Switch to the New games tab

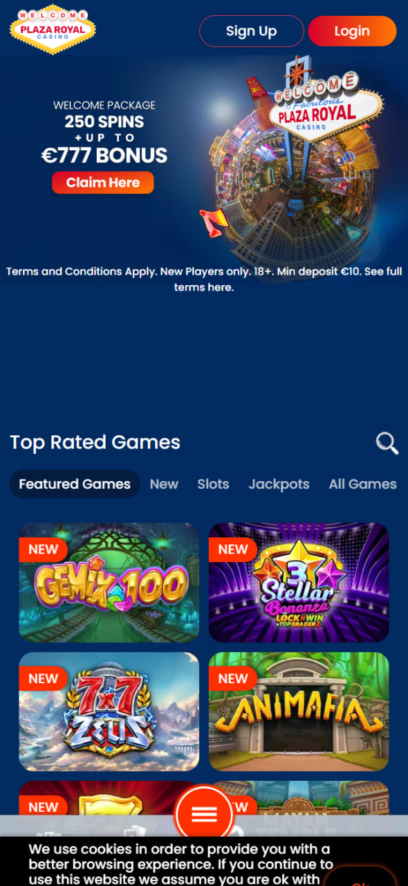coord(164,484)
